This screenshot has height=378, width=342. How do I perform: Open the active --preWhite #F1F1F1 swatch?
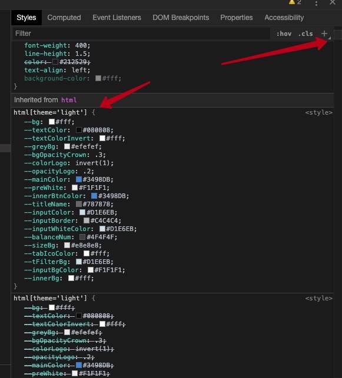pyautogui.click(x=75, y=188)
